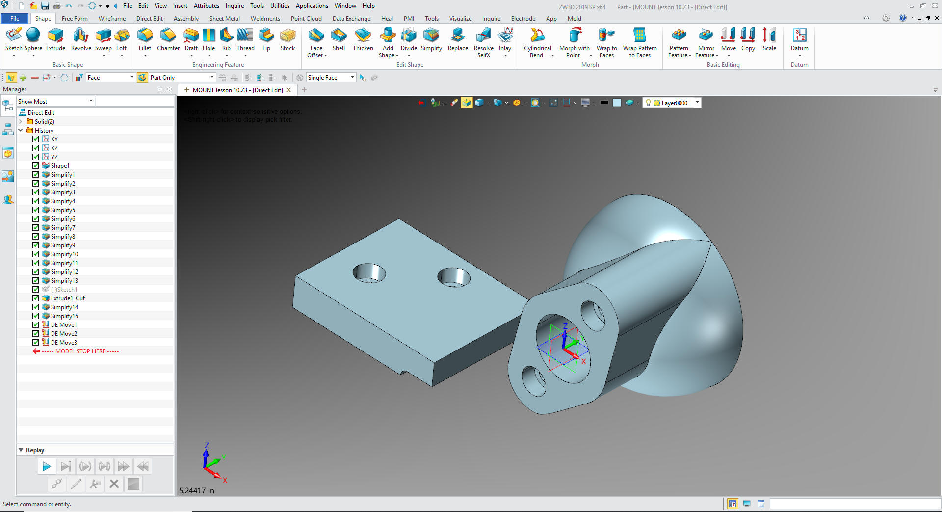Select the Shell tool

[339, 39]
